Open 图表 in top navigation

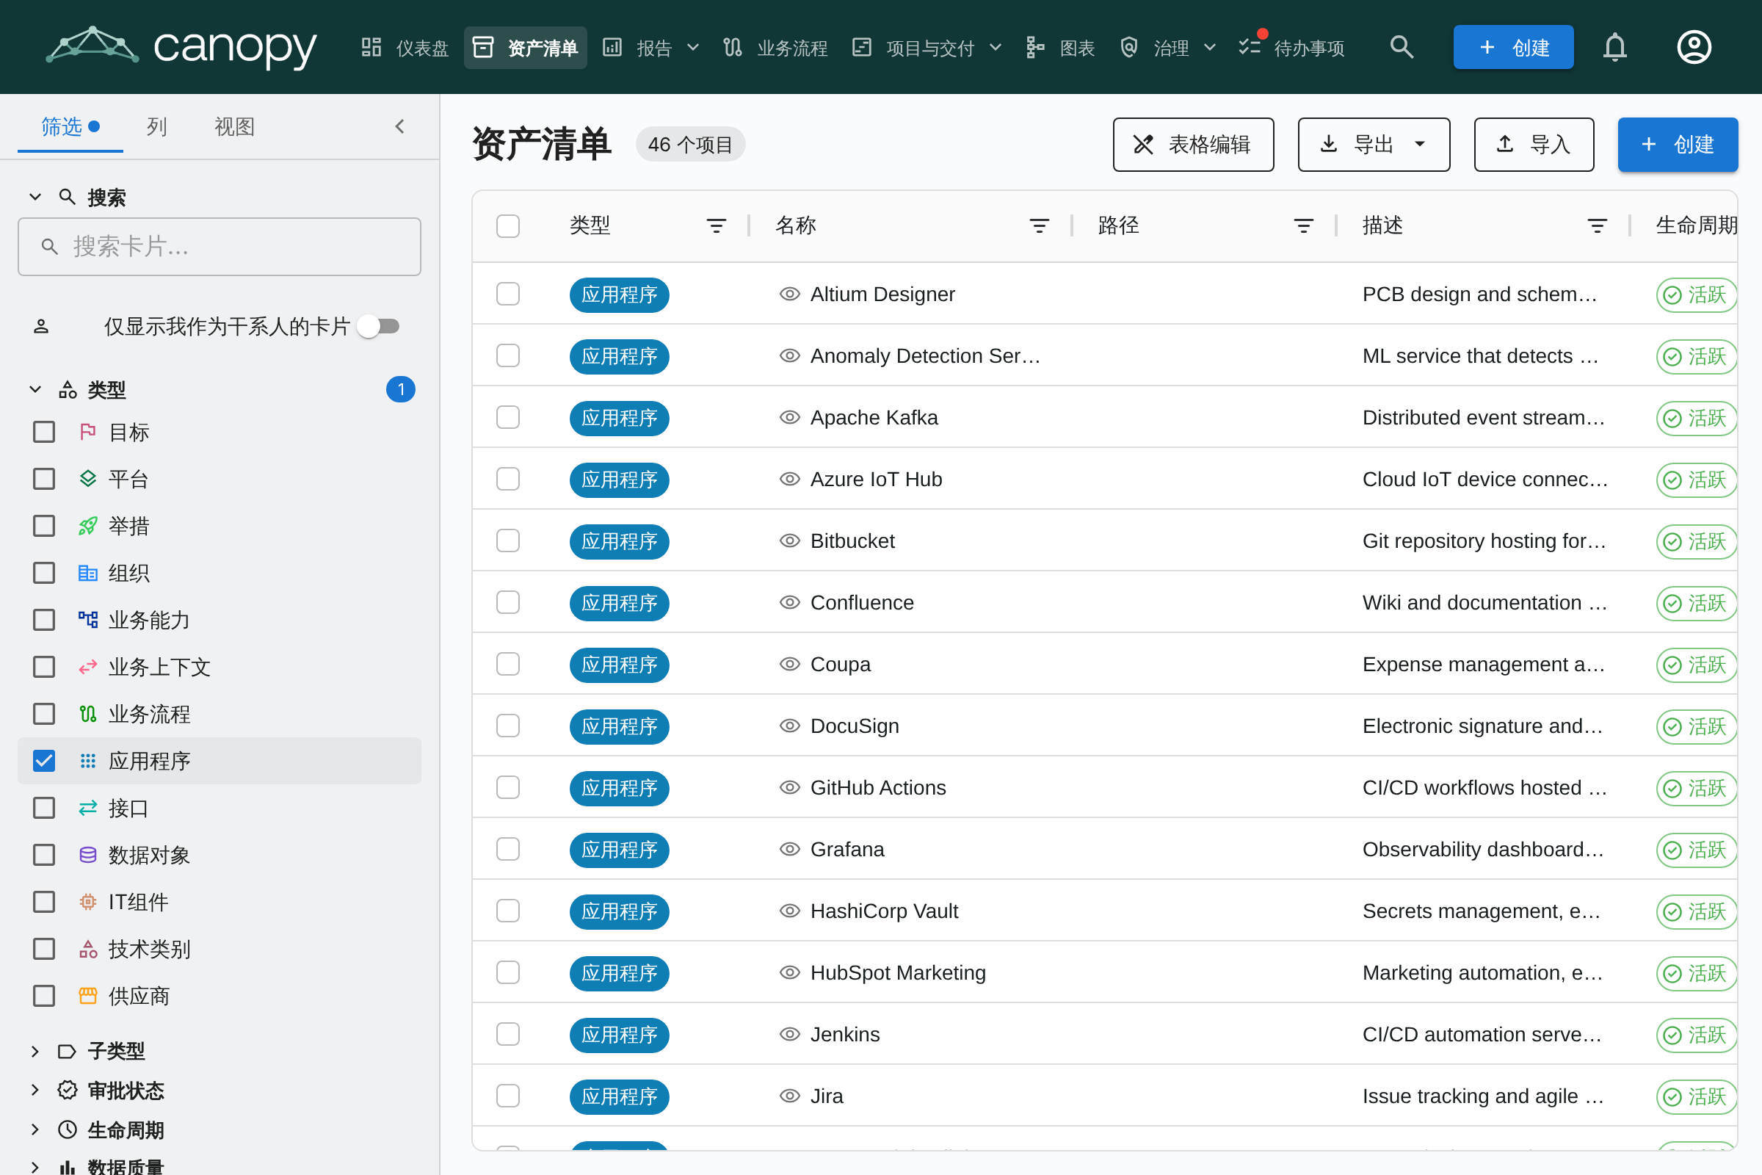(1061, 48)
